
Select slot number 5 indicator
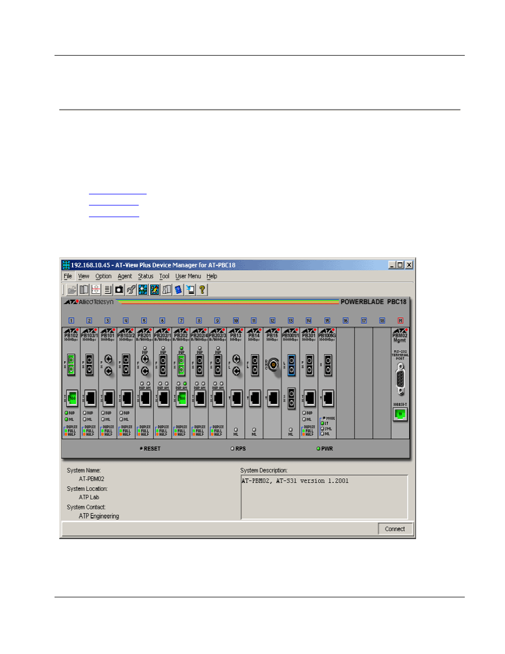click(144, 320)
